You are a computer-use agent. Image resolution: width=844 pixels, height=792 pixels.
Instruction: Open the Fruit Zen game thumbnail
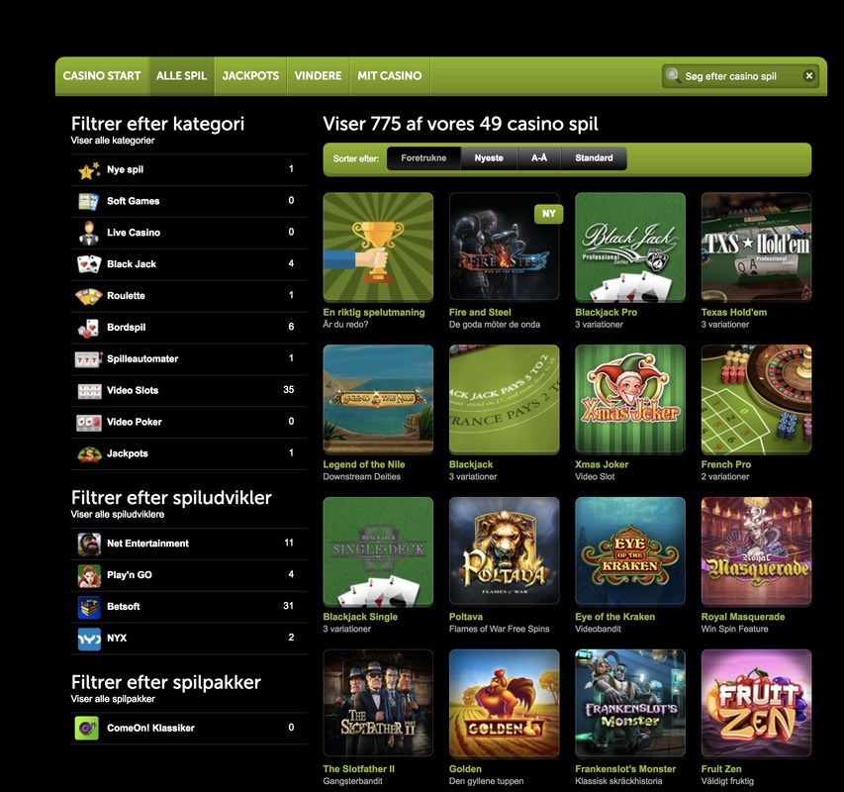pyautogui.click(x=756, y=704)
